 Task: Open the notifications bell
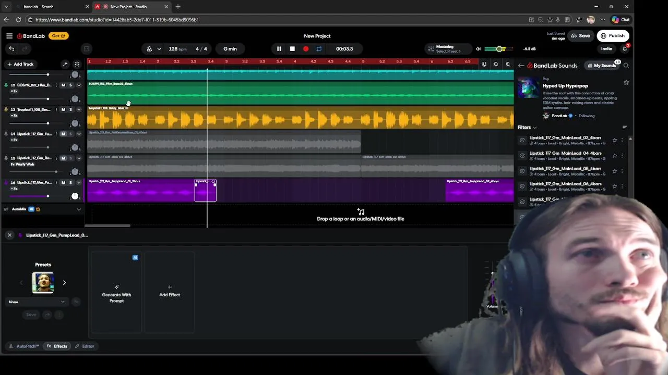point(625,48)
